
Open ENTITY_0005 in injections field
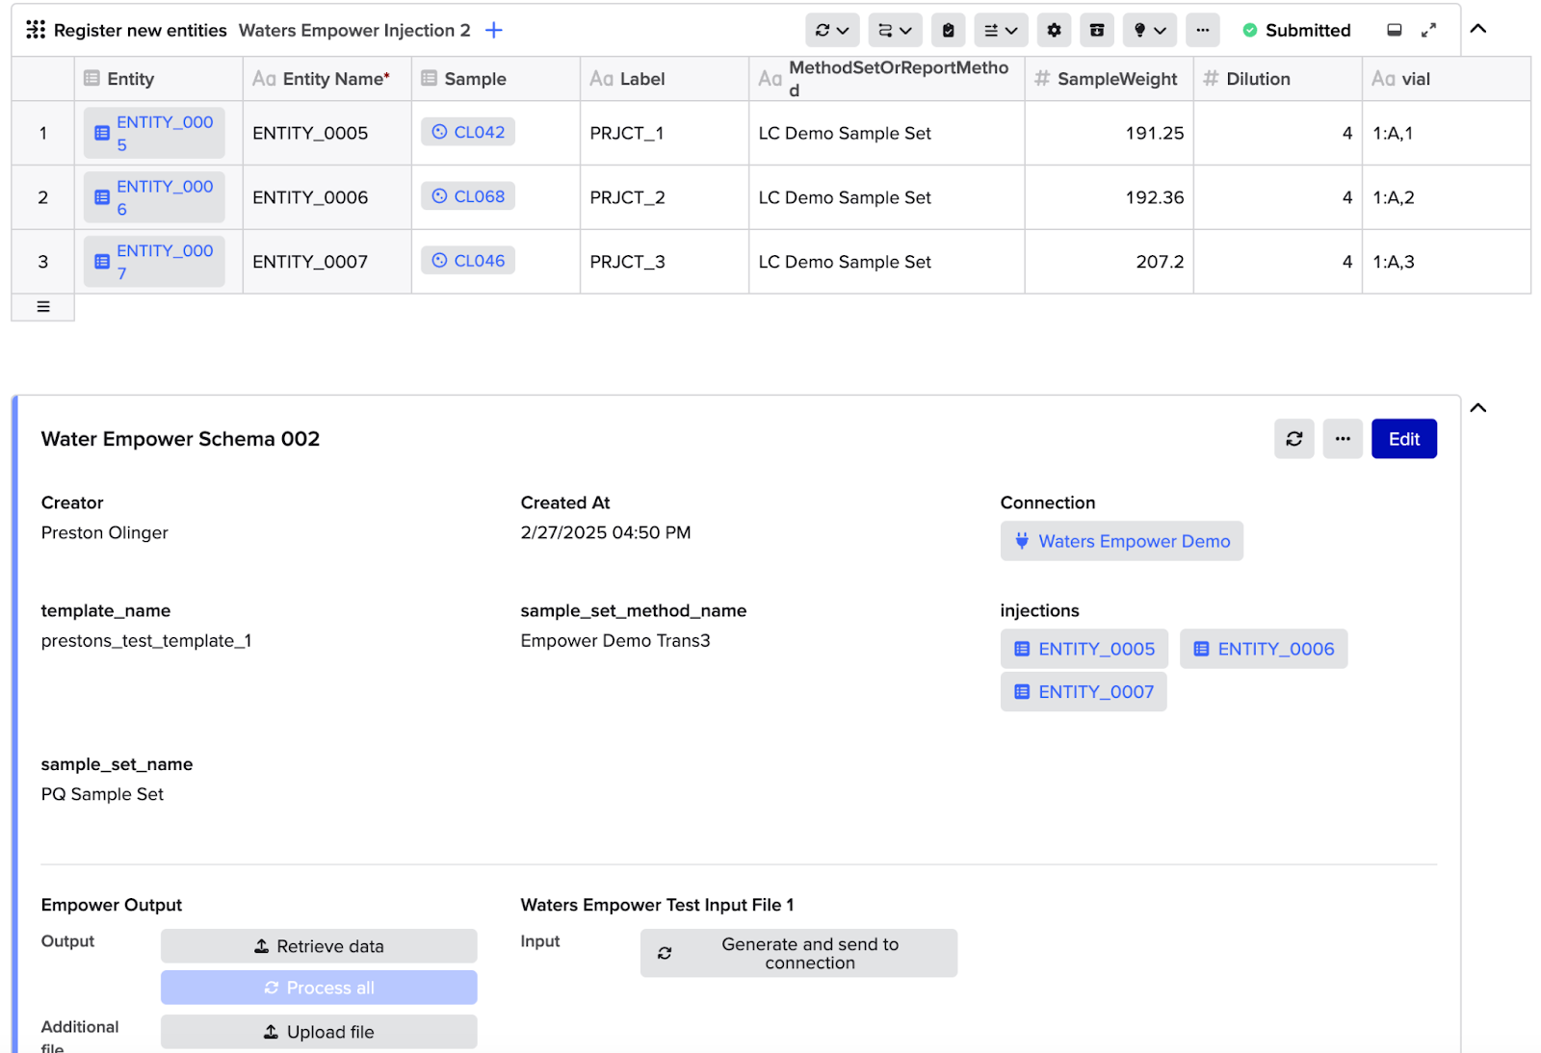coord(1084,649)
